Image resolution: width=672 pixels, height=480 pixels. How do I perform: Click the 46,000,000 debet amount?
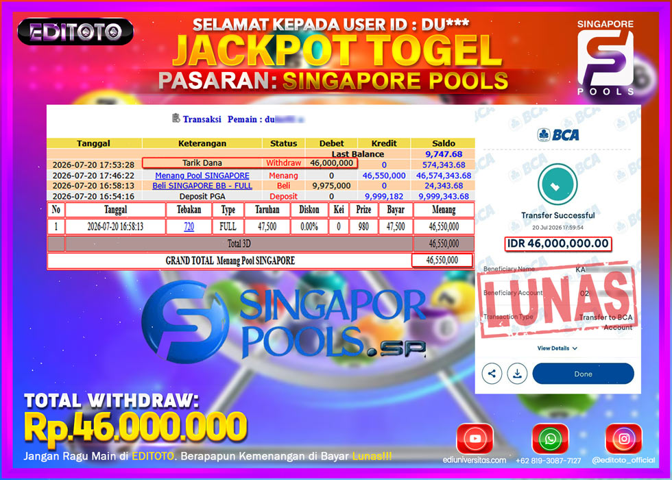pos(331,163)
